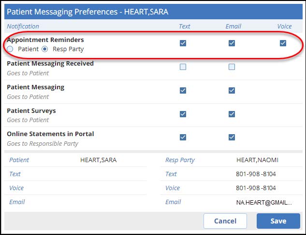Viewport: 306px width, 235px height.
Task: Uncheck Appointment Reminders Email checkbox
Action: [x=232, y=43]
